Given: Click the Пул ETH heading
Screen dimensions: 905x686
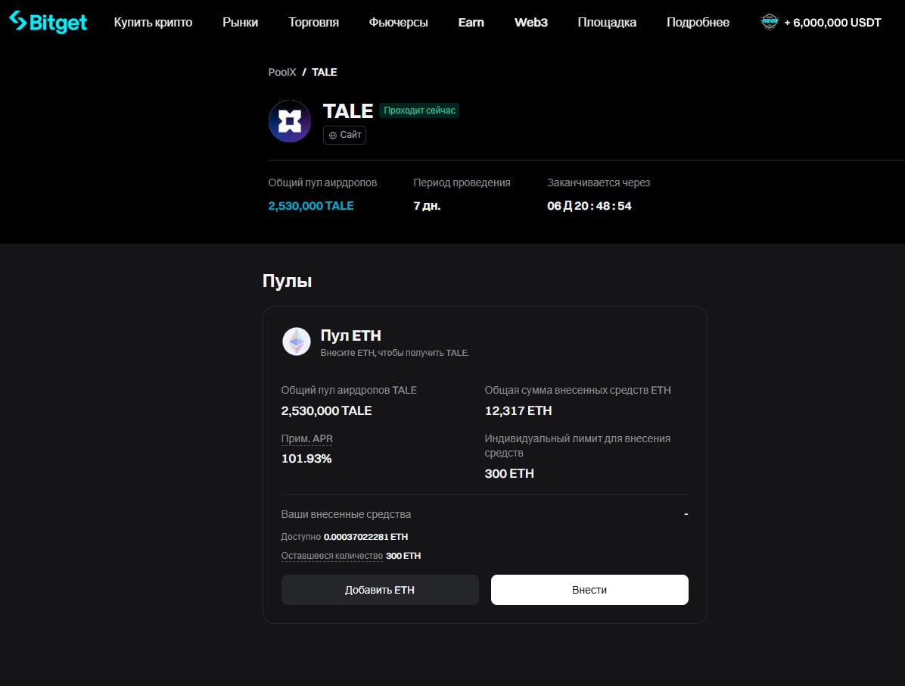Looking at the screenshot, I should coord(351,335).
